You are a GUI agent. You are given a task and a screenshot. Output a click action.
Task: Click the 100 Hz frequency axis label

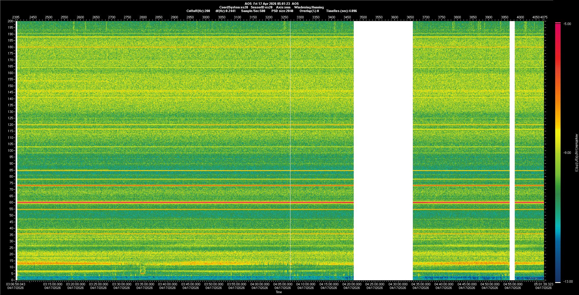point(10,151)
